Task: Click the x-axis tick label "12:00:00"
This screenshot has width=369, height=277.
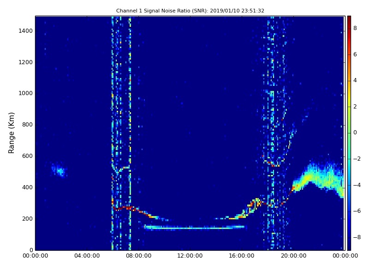Action: [x=190, y=256]
